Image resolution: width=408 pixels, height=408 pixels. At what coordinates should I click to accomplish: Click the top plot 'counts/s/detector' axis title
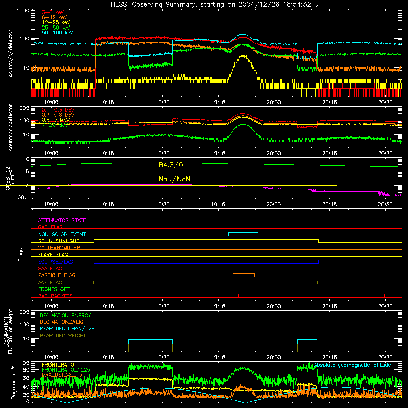[10, 53]
